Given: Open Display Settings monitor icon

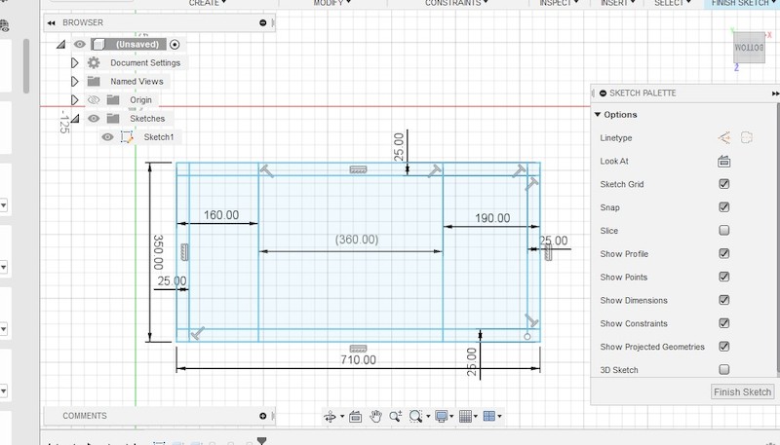Looking at the screenshot, I should pos(441,416).
